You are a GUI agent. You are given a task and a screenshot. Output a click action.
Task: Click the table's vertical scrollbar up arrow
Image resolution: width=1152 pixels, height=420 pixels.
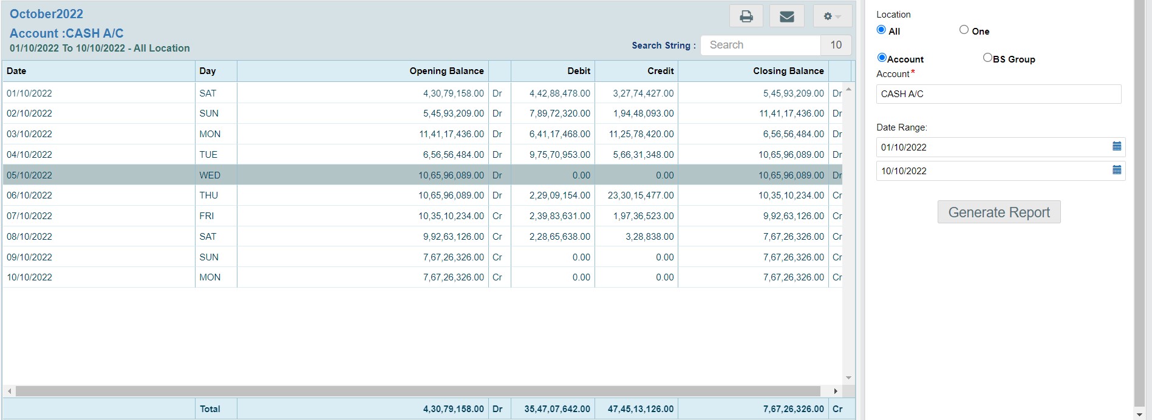(x=848, y=89)
